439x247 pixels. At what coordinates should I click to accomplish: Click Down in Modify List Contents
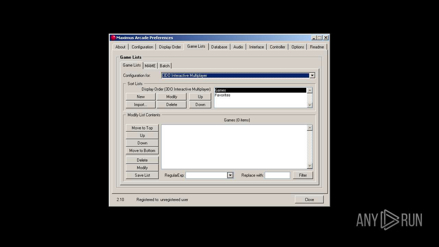pos(142,143)
